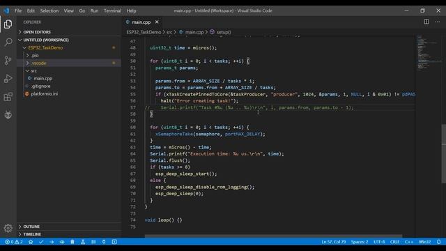Expand the .pio folder

[x=69, y=55]
